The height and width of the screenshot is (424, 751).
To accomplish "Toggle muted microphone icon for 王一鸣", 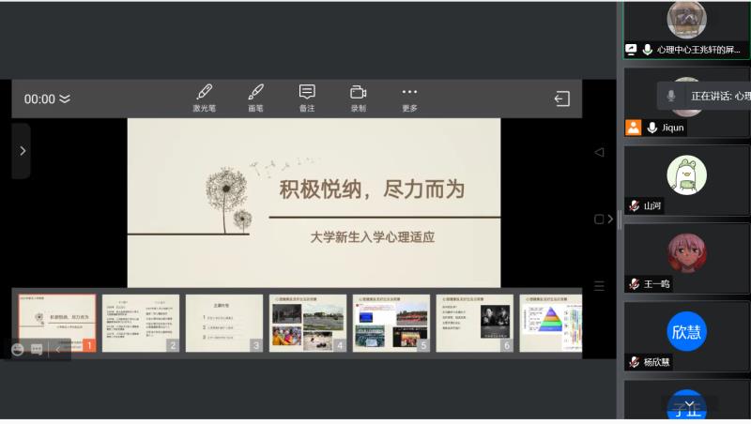I will coord(635,283).
